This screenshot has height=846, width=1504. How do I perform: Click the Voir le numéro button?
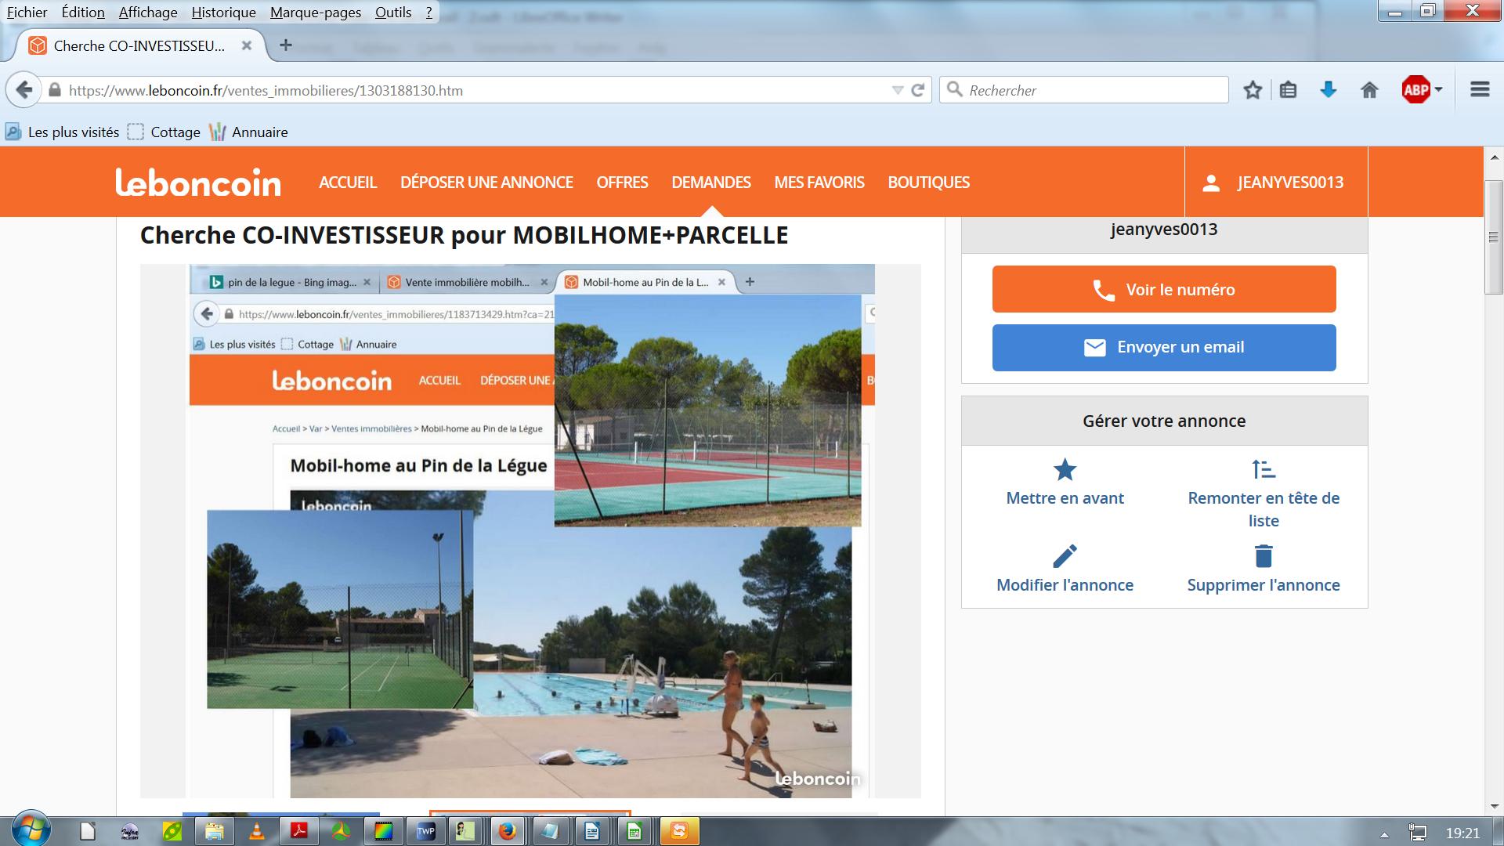pos(1164,289)
